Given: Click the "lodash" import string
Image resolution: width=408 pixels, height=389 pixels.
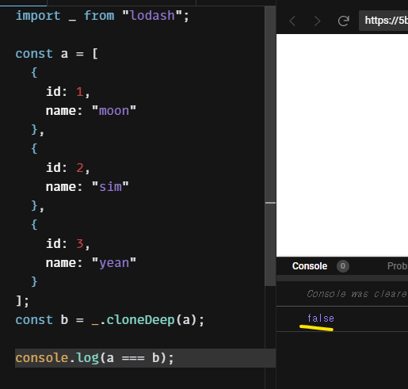Looking at the screenshot, I should (x=152, y=16).
